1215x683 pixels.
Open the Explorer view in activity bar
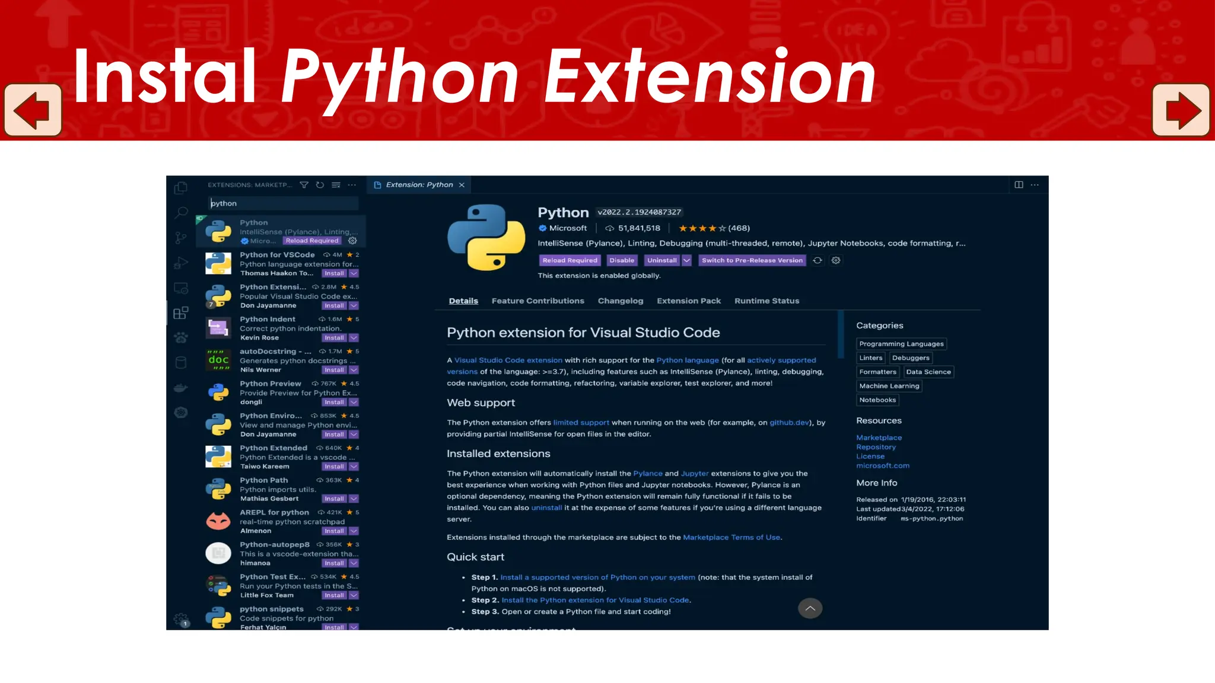tap(181, 188)
